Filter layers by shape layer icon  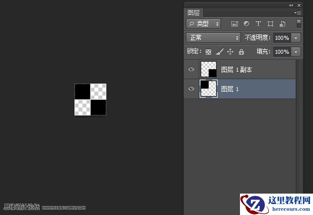(x=270, y=23)
